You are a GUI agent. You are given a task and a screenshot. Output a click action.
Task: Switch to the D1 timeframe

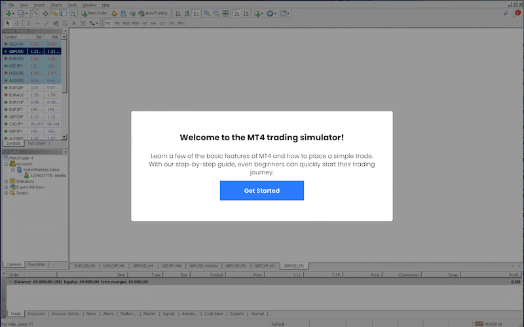162,23
